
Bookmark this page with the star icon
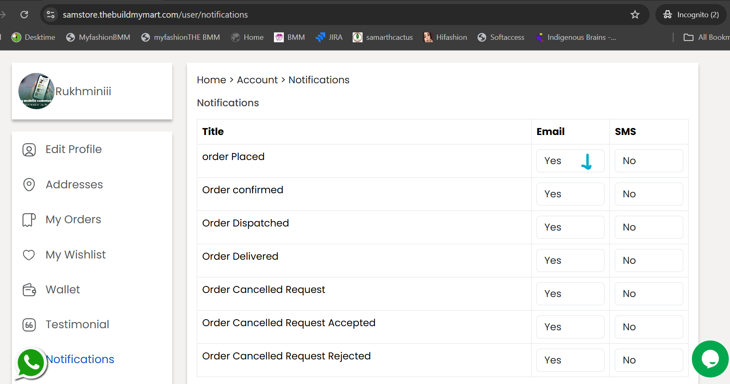635,15
